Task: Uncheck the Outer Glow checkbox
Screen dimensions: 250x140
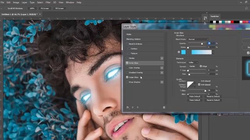Action: [x=127, y=77]
